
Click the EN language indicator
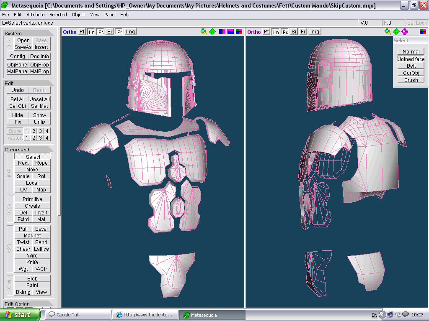(x=374, y=315)
